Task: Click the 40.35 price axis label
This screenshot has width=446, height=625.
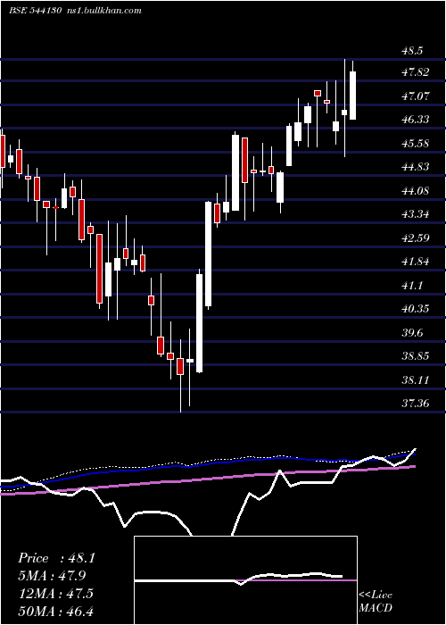Action: [416, 309]
